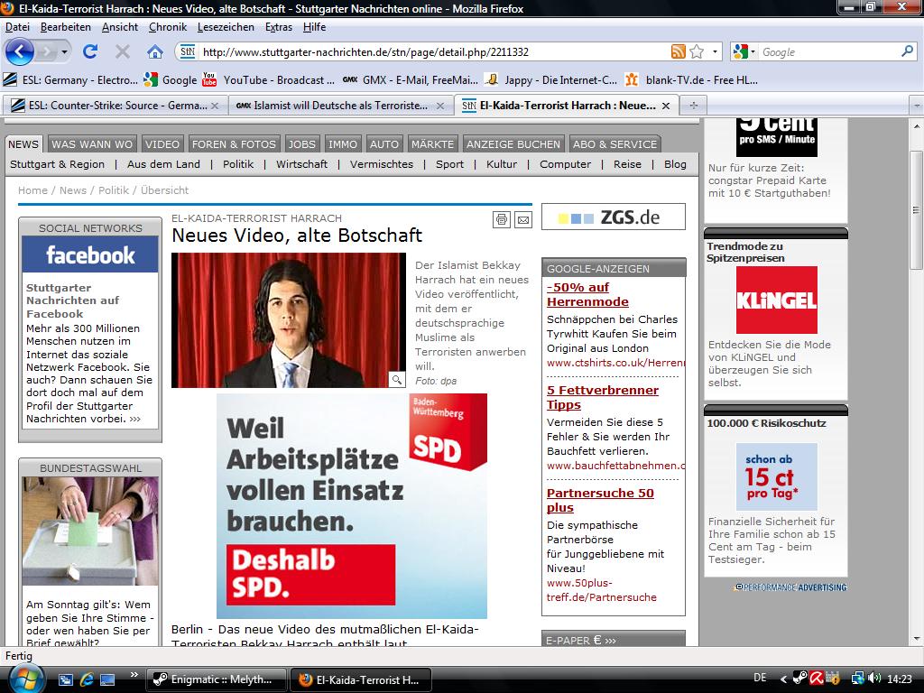The height and width of the screenshot is (693, 924).
Task: Open the VIDEO site tab
Action: [x=162, y=143]
